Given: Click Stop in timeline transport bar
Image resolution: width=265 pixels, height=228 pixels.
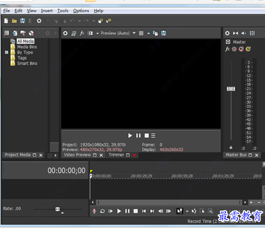Looking at the screenshot, I should [136, 211].
